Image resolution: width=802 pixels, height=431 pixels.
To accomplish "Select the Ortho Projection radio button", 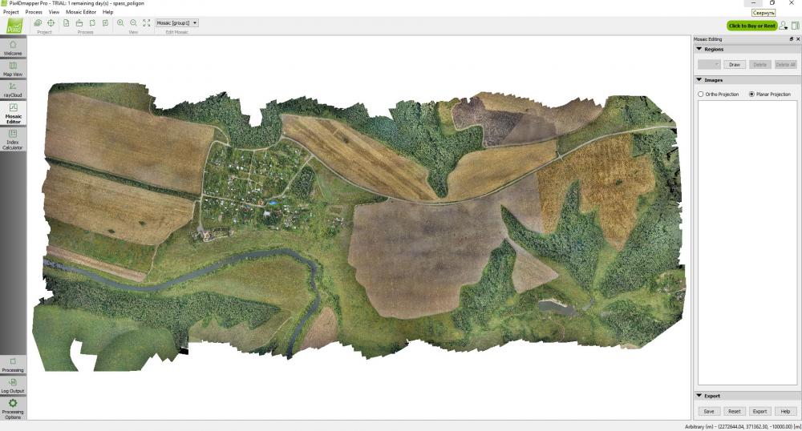I will tap(701, 95).
